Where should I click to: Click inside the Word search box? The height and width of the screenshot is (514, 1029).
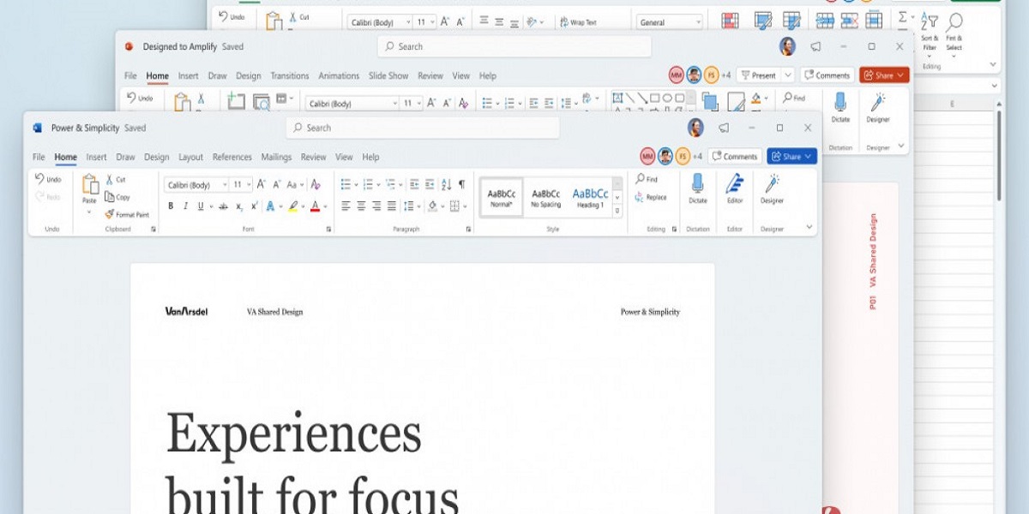420,127
